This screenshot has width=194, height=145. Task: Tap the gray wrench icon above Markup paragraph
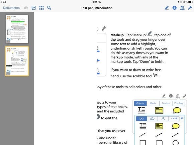(104, 28)
